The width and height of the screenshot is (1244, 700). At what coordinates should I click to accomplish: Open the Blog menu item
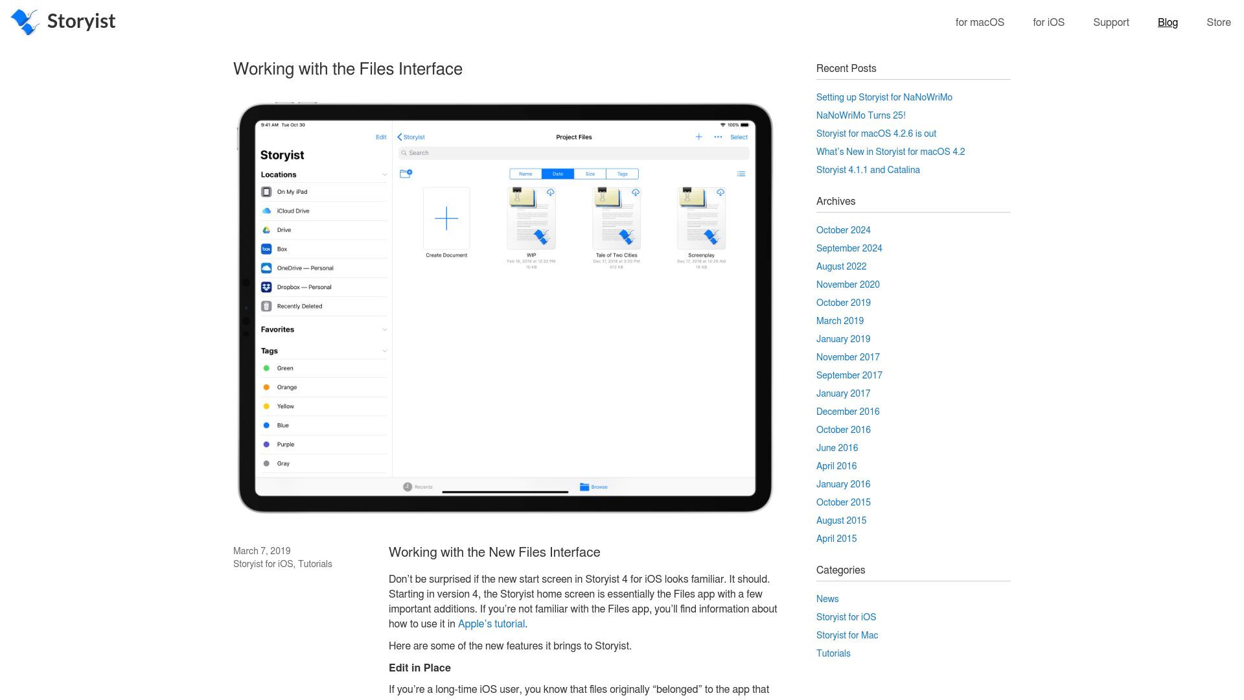1168,22
